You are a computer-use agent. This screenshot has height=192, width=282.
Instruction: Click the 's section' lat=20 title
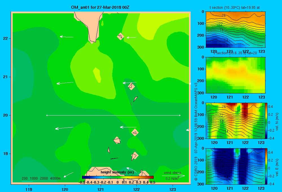tap(235, 53)
